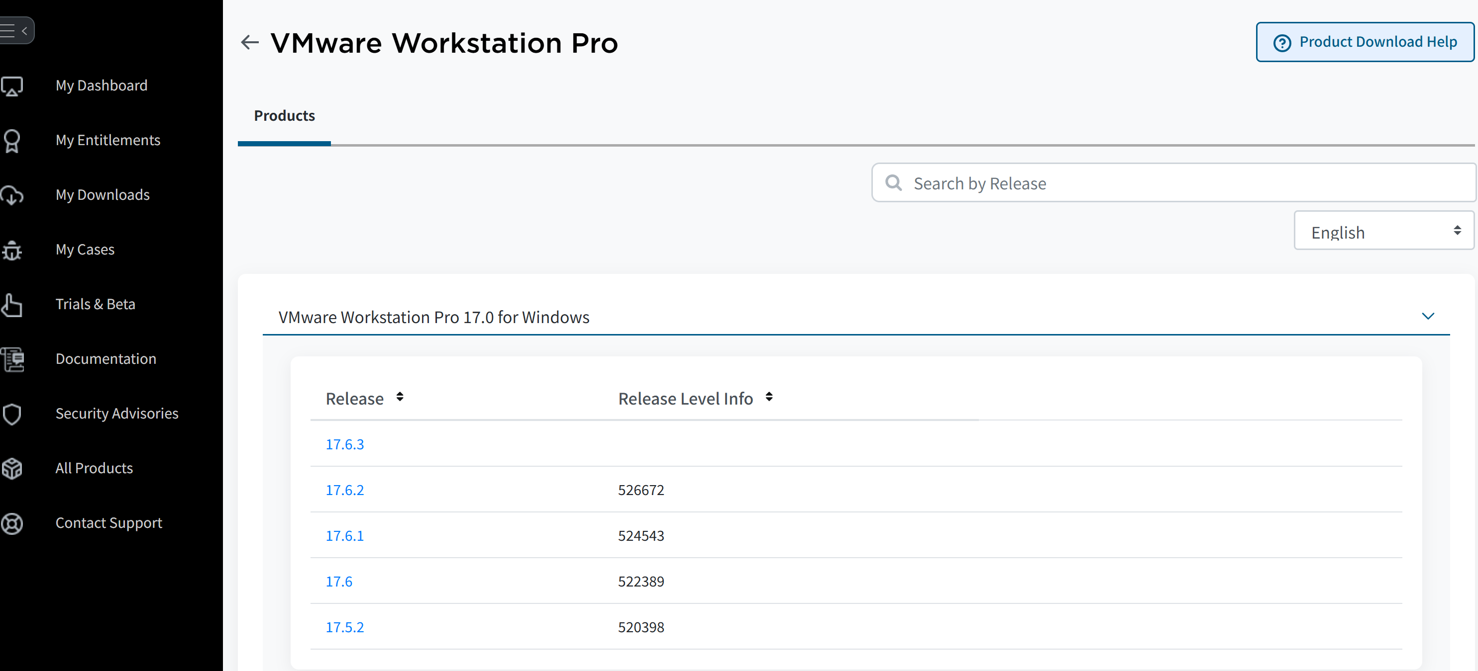Viewport: 1478px width, 671px height.
Task: Open My Downloads via its download icon
Action: (x=12, y=195)
